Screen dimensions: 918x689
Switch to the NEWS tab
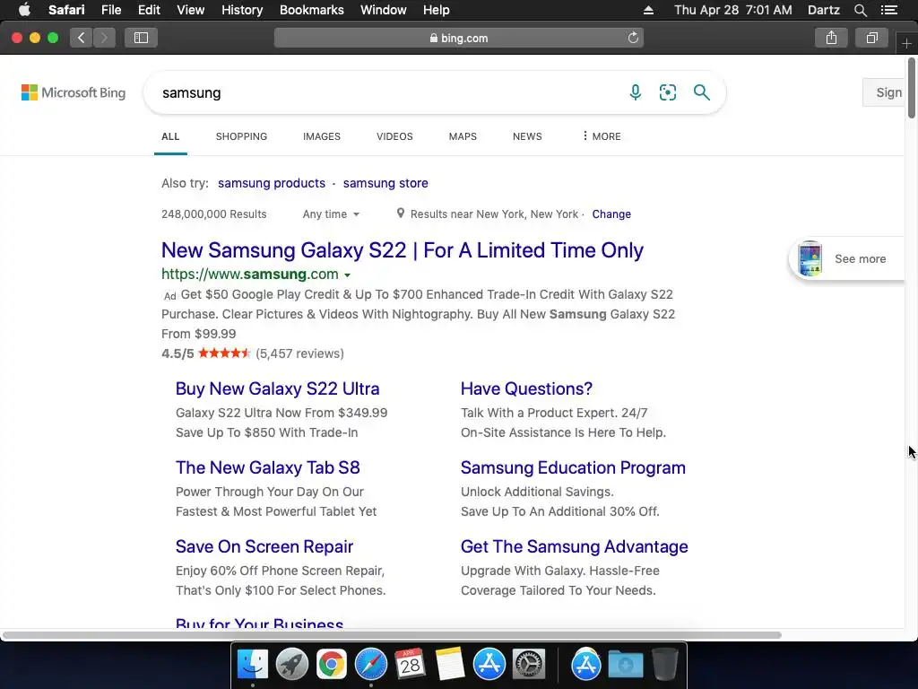[527, 136]
